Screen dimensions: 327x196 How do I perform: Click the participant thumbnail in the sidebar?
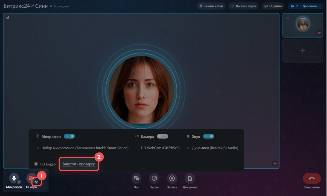coord(303,25)
